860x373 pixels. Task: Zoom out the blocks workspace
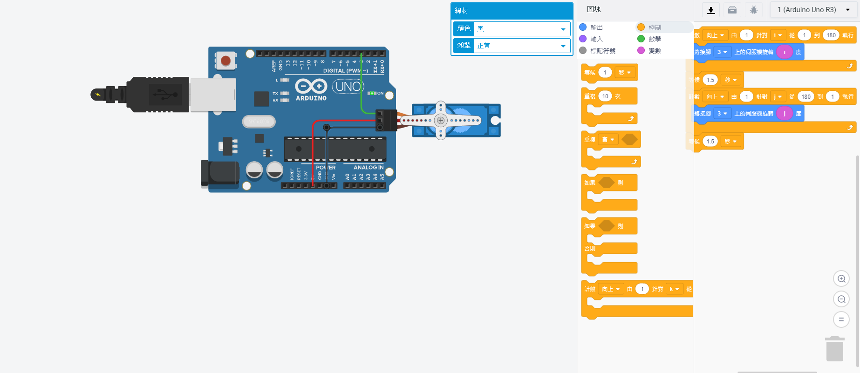click(841, 299)
